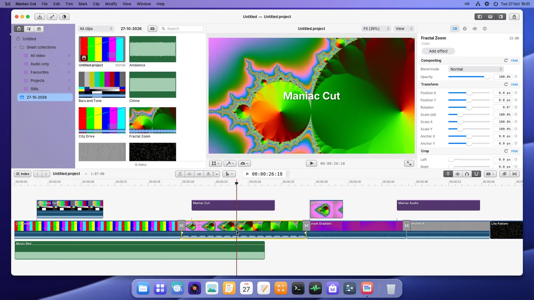Open the Trim menu
The height and width of the screenshot is (300, 534).
click(x=69, y=4)
